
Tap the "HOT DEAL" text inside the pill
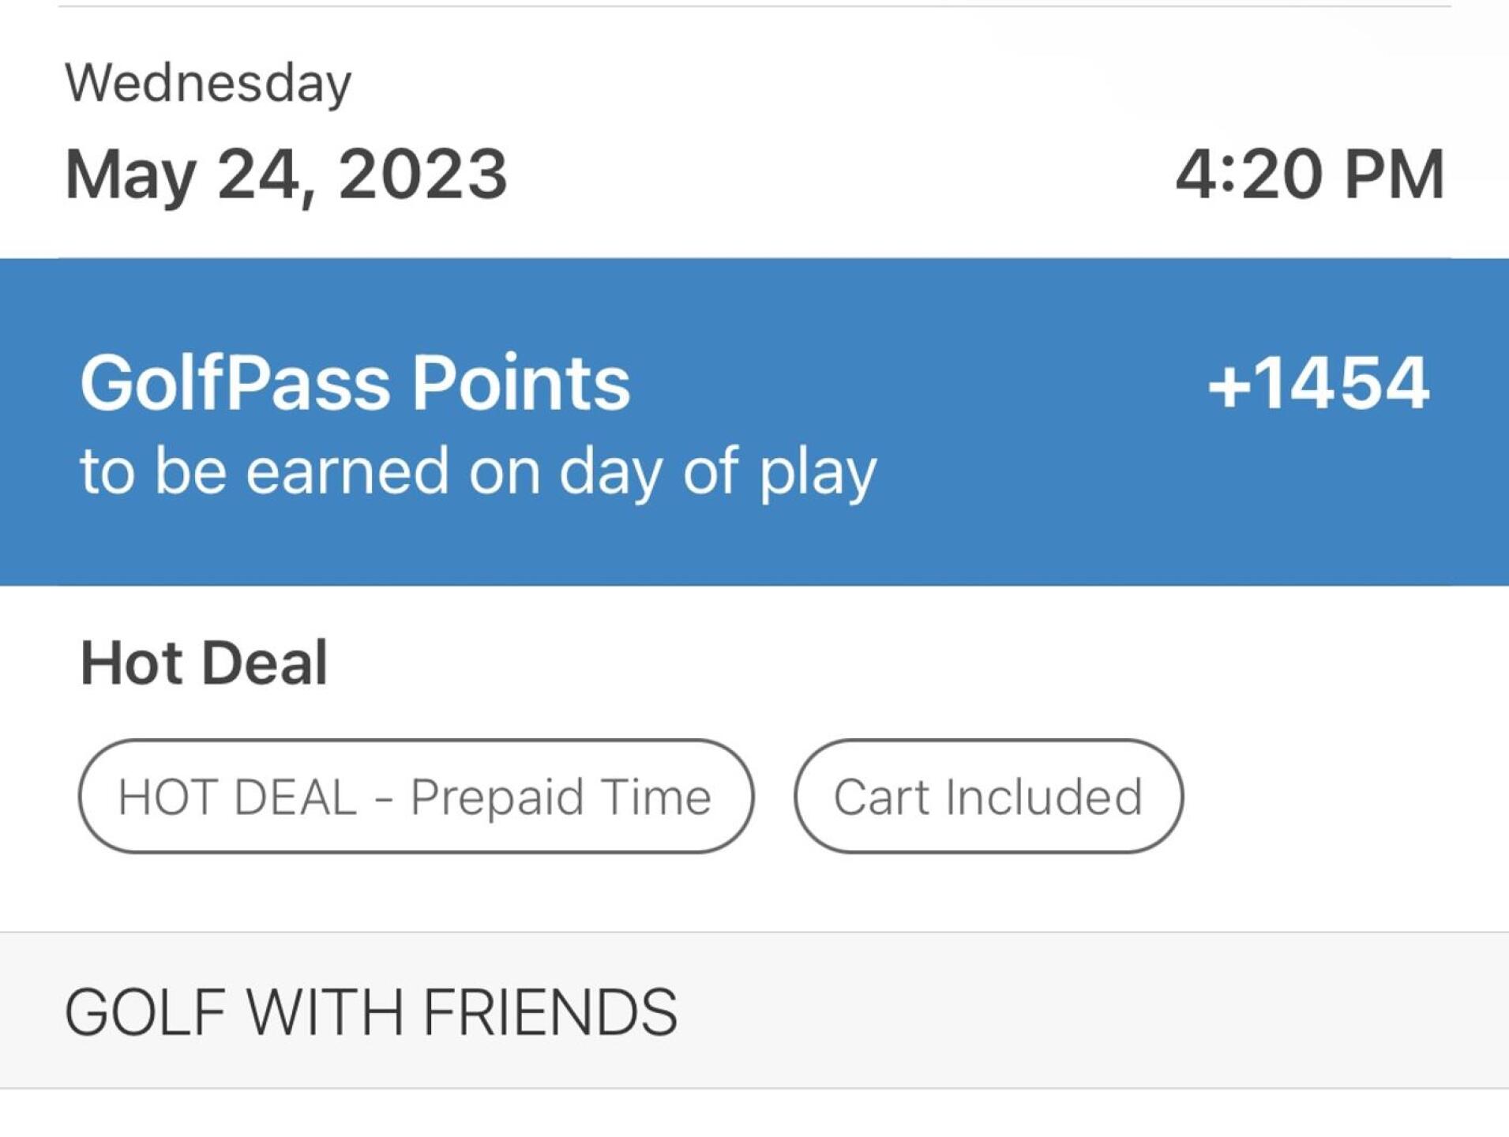click(237, 797)
